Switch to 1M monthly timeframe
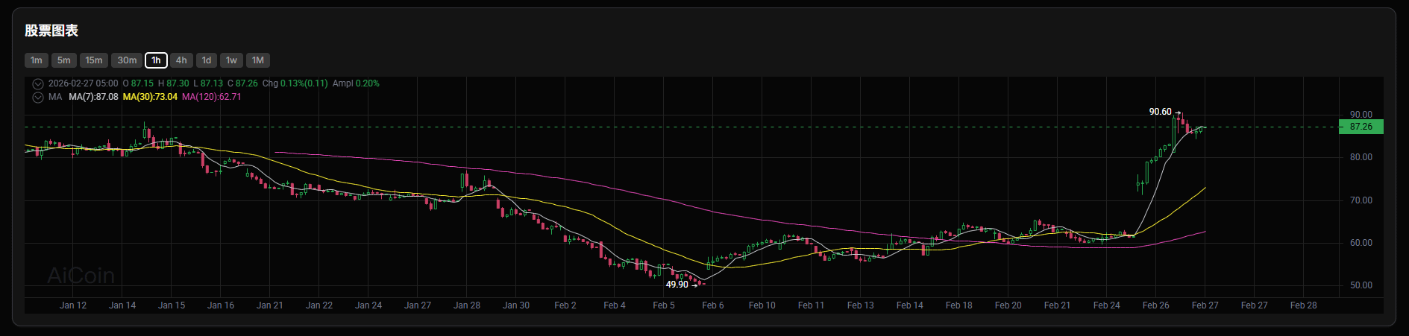This screenshot has width=1409, height=336. click(258, 60)
